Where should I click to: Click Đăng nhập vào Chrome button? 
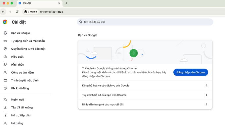(191, 72)
